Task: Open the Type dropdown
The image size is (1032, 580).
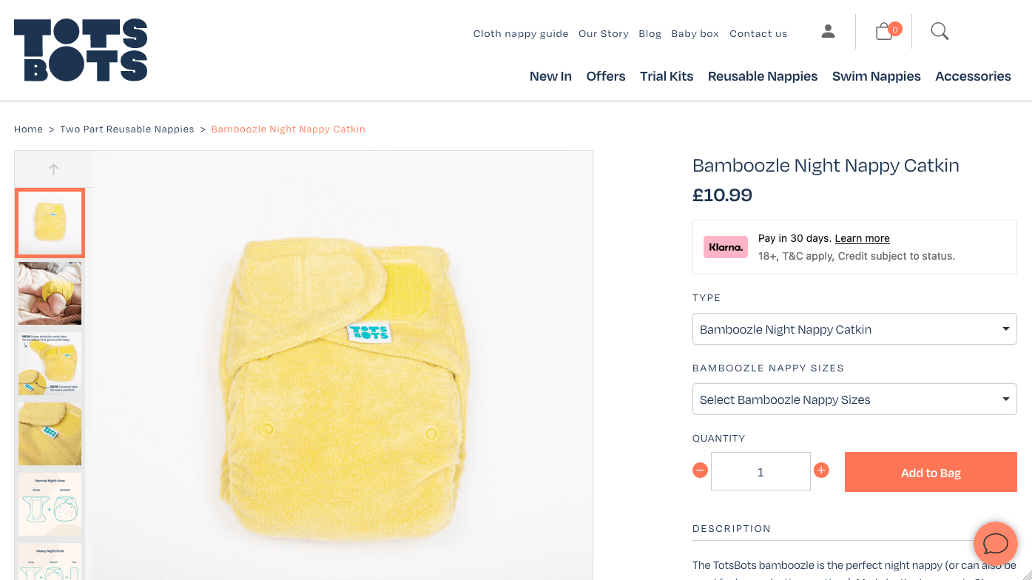Action: pos(854,329)
